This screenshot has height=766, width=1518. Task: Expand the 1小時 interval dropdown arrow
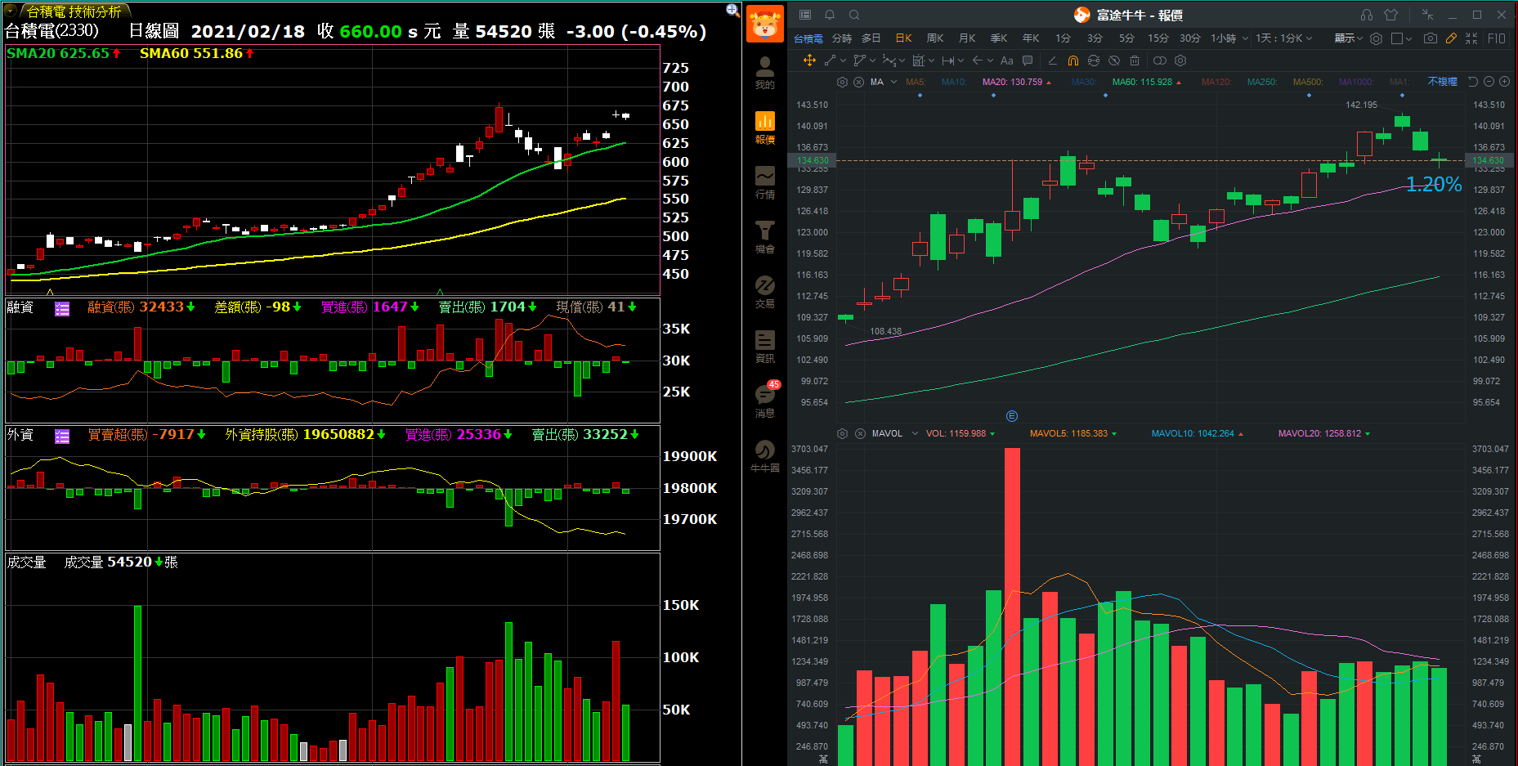(x=1245, y=38)
